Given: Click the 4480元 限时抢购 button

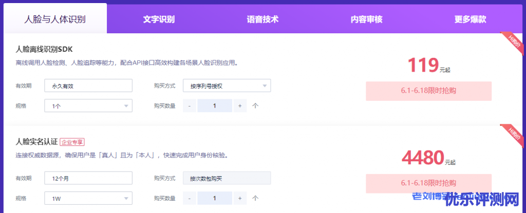Looking at the screenshot, I should tap(428, 183).
